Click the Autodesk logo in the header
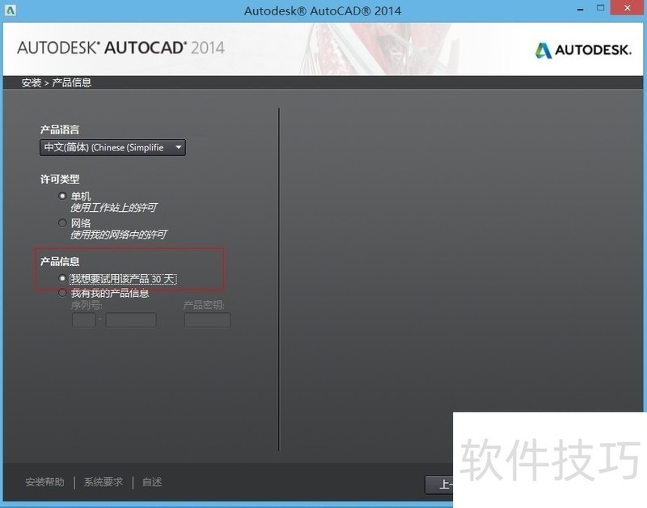The image size is (647, 508). tap(583, 50)
